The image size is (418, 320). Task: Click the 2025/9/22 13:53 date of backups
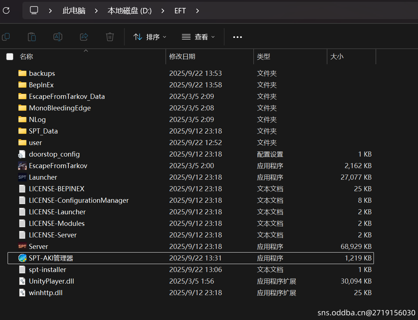(x=195, y=73)
